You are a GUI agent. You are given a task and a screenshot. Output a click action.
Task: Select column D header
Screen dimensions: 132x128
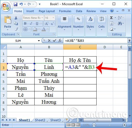[105, 47]
